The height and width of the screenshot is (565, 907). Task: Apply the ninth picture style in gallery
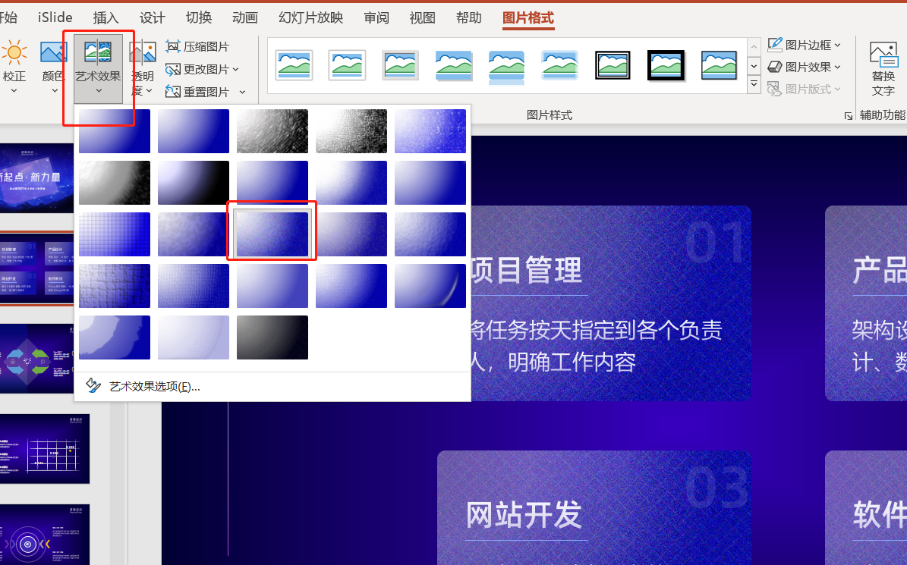(x=719, y=64)
